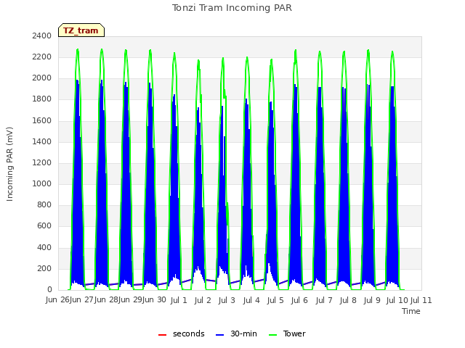This screenshot has height=348, width=465.
Task: Click the Time axis label
Action: click(411, 311)
